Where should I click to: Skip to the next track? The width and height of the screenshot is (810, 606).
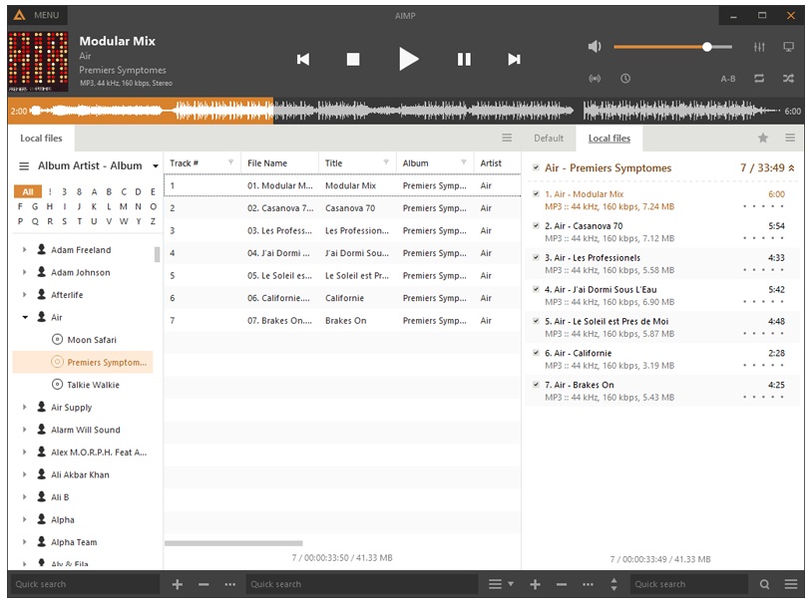tap(514, 60)
